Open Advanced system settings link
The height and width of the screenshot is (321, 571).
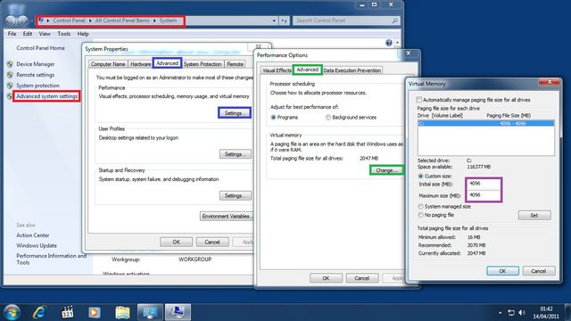coord(47,96)
